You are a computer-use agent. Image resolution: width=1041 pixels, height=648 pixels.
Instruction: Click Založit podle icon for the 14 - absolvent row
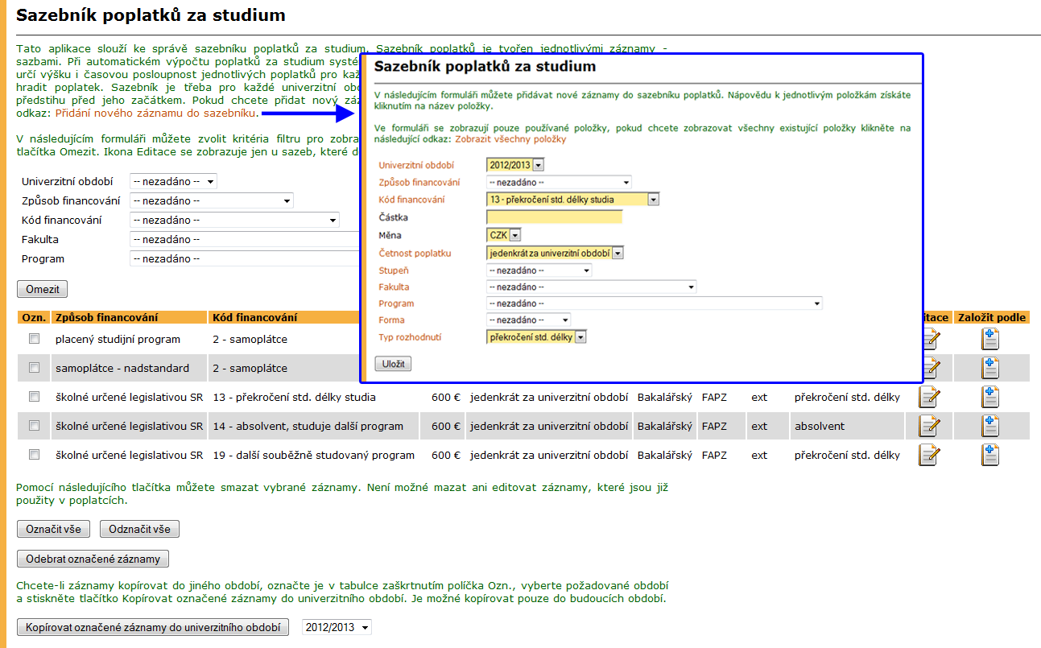(990, 426)
